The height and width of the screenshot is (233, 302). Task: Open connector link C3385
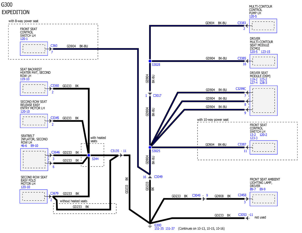pos(242,58)
